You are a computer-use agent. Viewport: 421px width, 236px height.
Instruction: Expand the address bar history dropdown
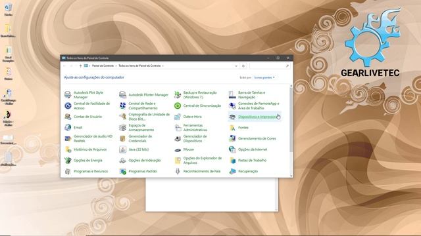point(236,66)
